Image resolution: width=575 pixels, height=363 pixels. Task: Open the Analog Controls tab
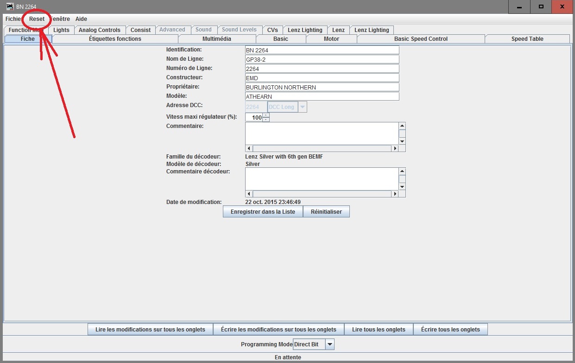100,30
